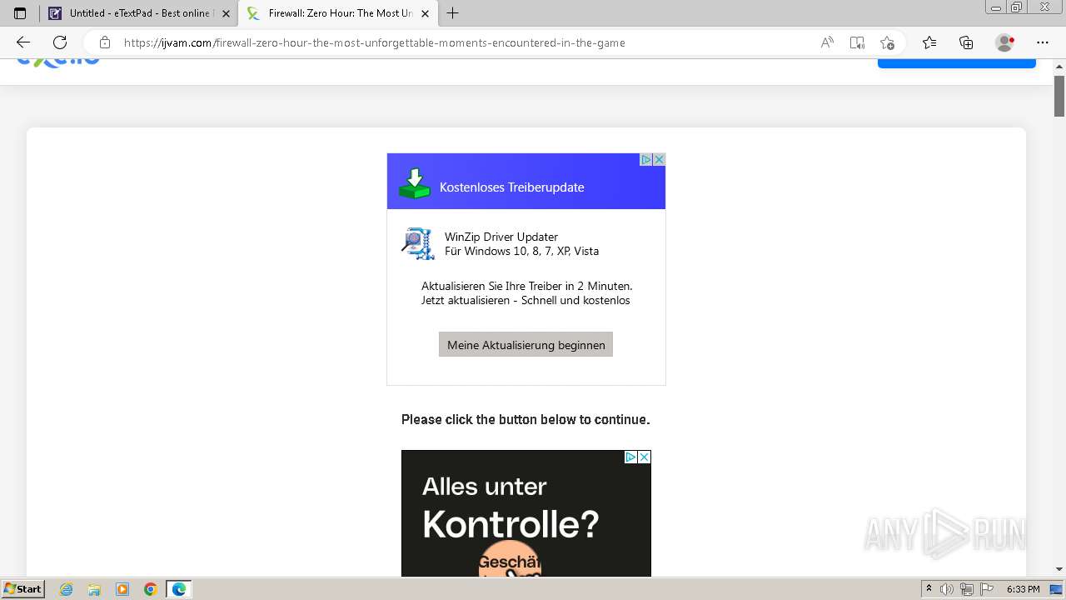Image resolution: width=1066 pixels, height=600 pixels.
Task: Switch to Untitled - eTextPad tab
Action: pyautogui.click(x=138, y=13)
